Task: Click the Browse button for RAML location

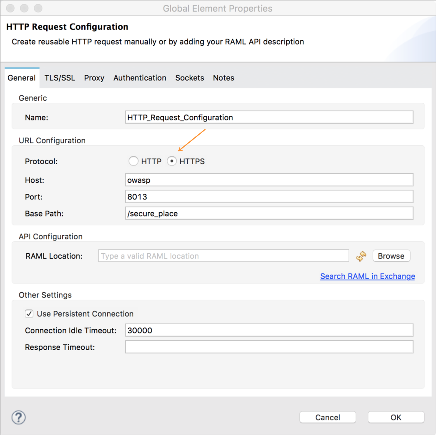Action: 391,256
